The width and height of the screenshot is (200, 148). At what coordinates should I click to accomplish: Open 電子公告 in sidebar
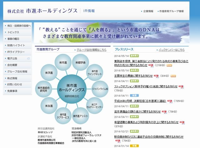coord(17,59)
